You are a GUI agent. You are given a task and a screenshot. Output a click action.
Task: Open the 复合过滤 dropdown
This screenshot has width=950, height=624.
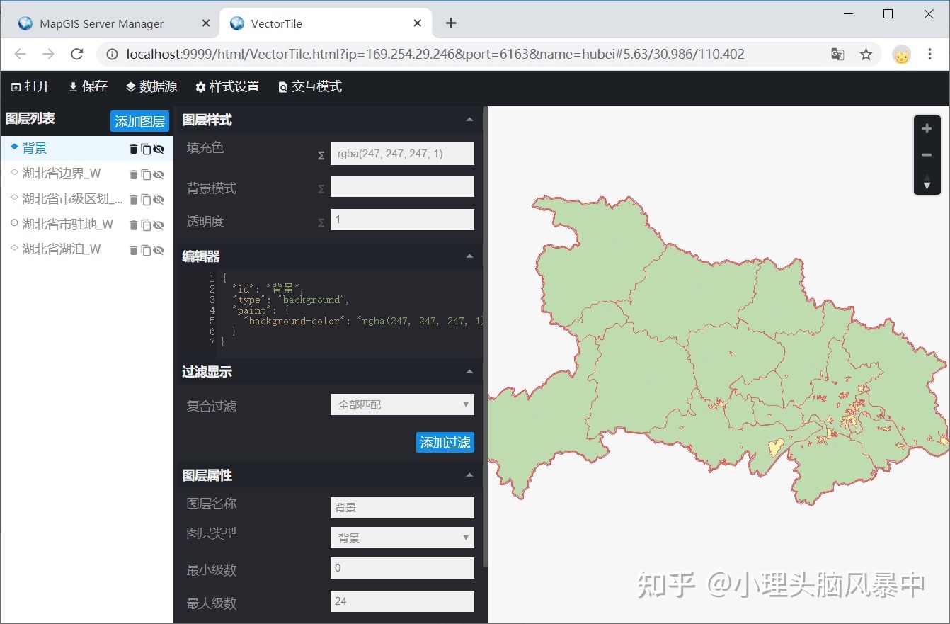(x=402, y=404)
